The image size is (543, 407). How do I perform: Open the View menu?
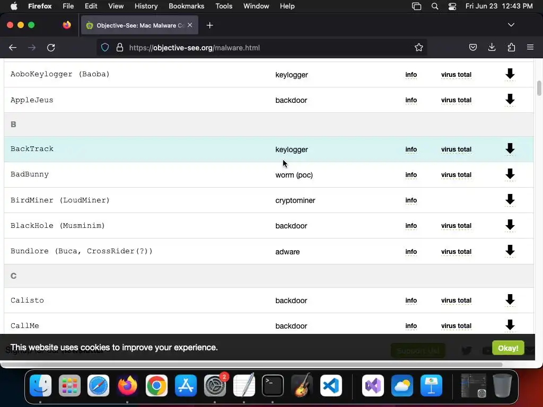click(116, 6)
